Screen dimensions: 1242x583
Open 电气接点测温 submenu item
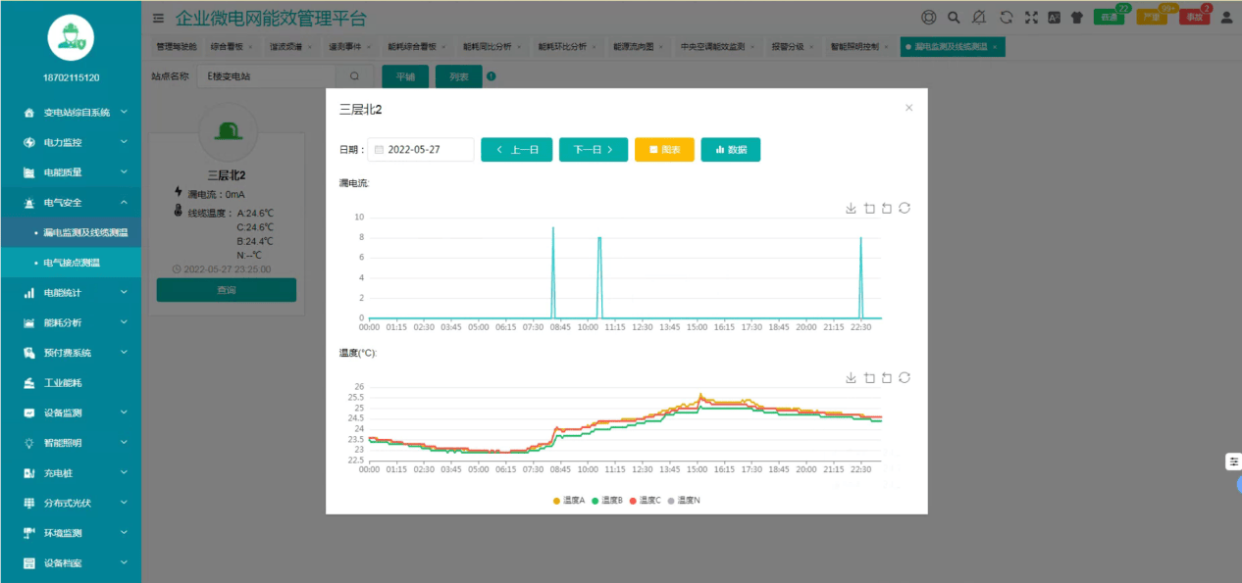(72, 263)
